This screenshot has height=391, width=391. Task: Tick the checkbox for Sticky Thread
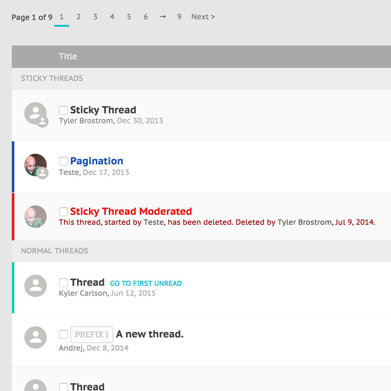(x=63, y=110)
